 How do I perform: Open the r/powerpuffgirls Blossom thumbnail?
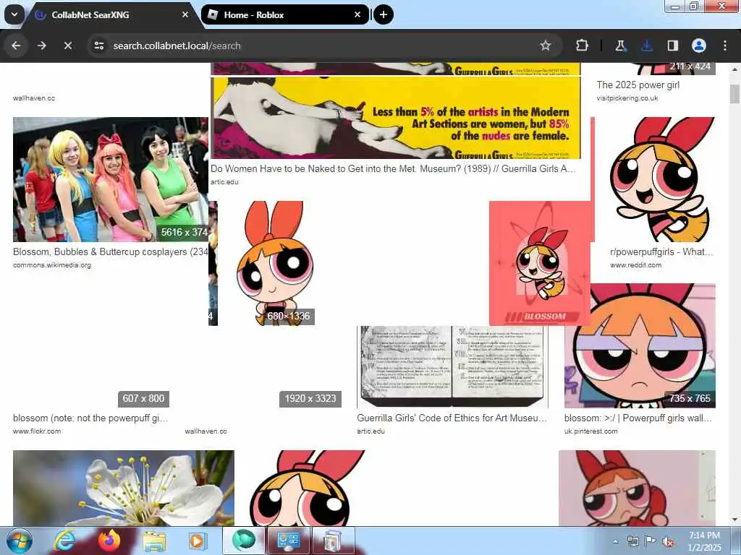(662, 179)
